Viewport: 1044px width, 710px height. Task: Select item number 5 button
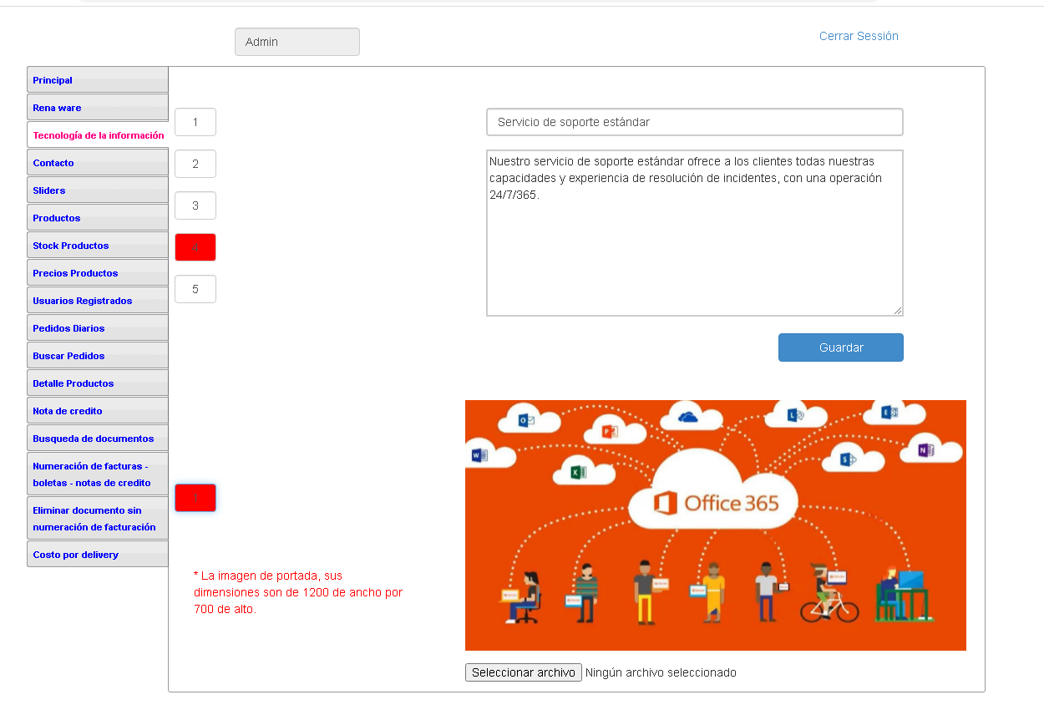pos(195,289)
